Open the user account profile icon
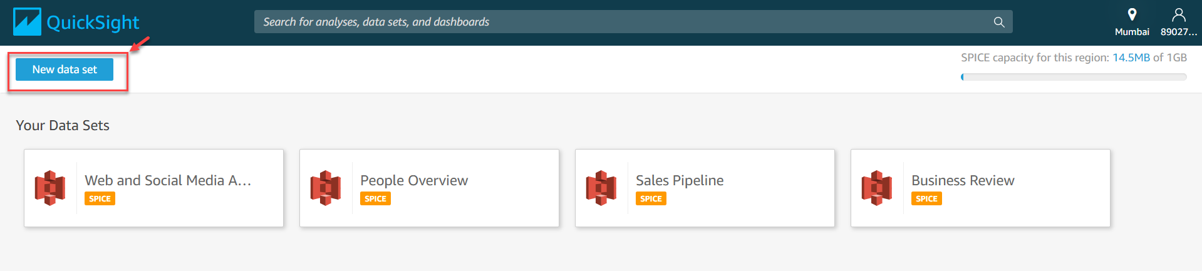1202x271 pixels. (x=1178, y=14)
